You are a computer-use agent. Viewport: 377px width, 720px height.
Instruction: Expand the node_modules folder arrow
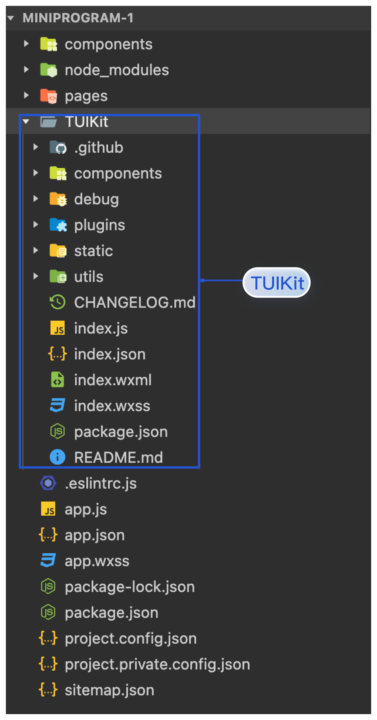point(26,70)
